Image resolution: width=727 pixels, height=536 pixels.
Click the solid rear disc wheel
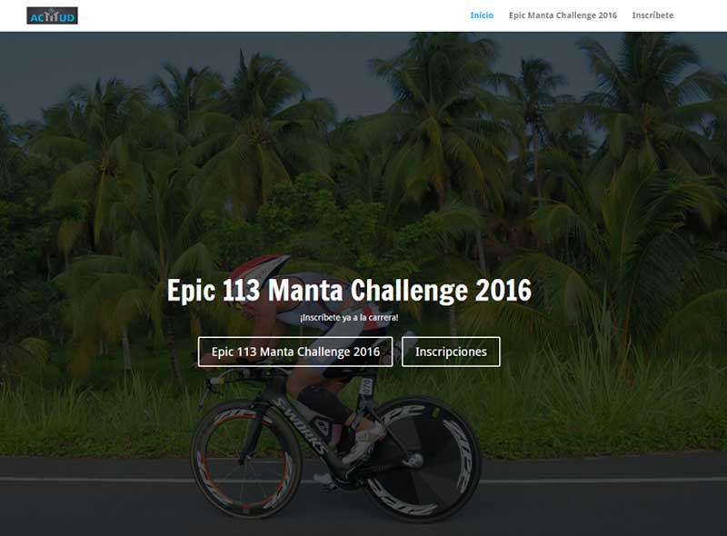click(423, 459)
